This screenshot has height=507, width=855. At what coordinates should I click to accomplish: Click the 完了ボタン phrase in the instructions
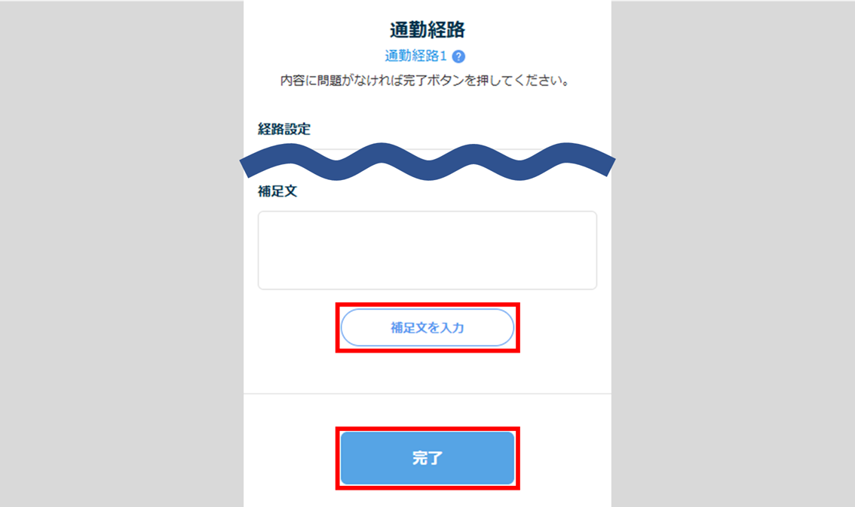pyautogui.click(x=433, y=81)
